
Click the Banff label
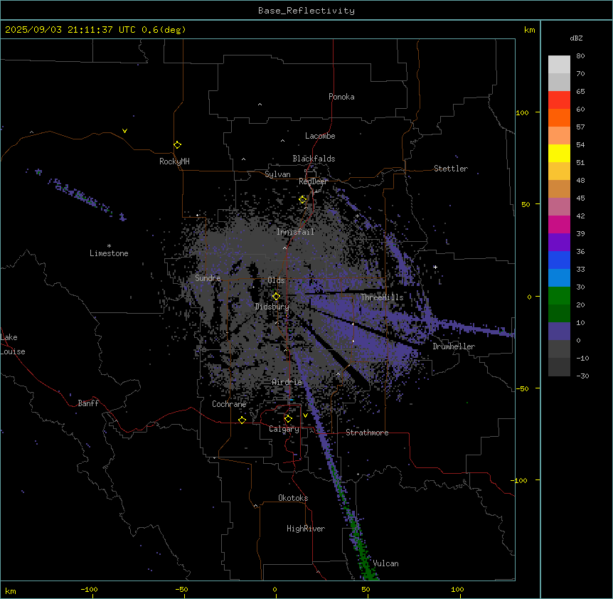(x=88, y=403)
